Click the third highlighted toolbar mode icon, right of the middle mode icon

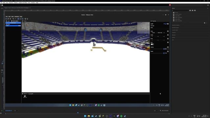(22, 19)
